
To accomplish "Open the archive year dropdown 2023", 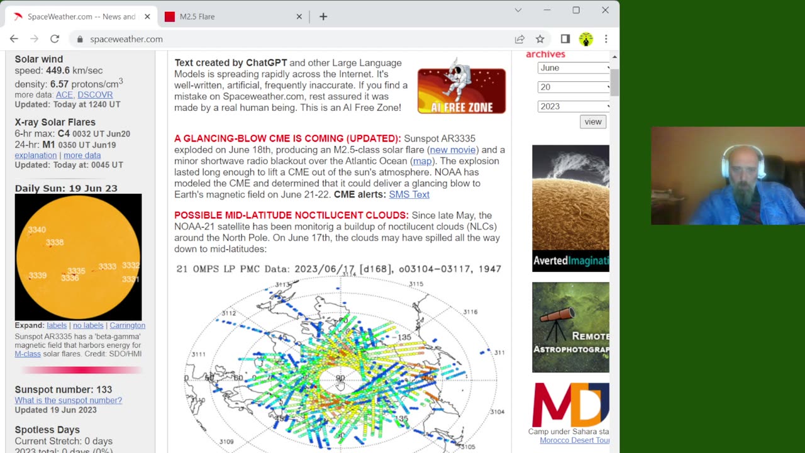I will point(574,106).
